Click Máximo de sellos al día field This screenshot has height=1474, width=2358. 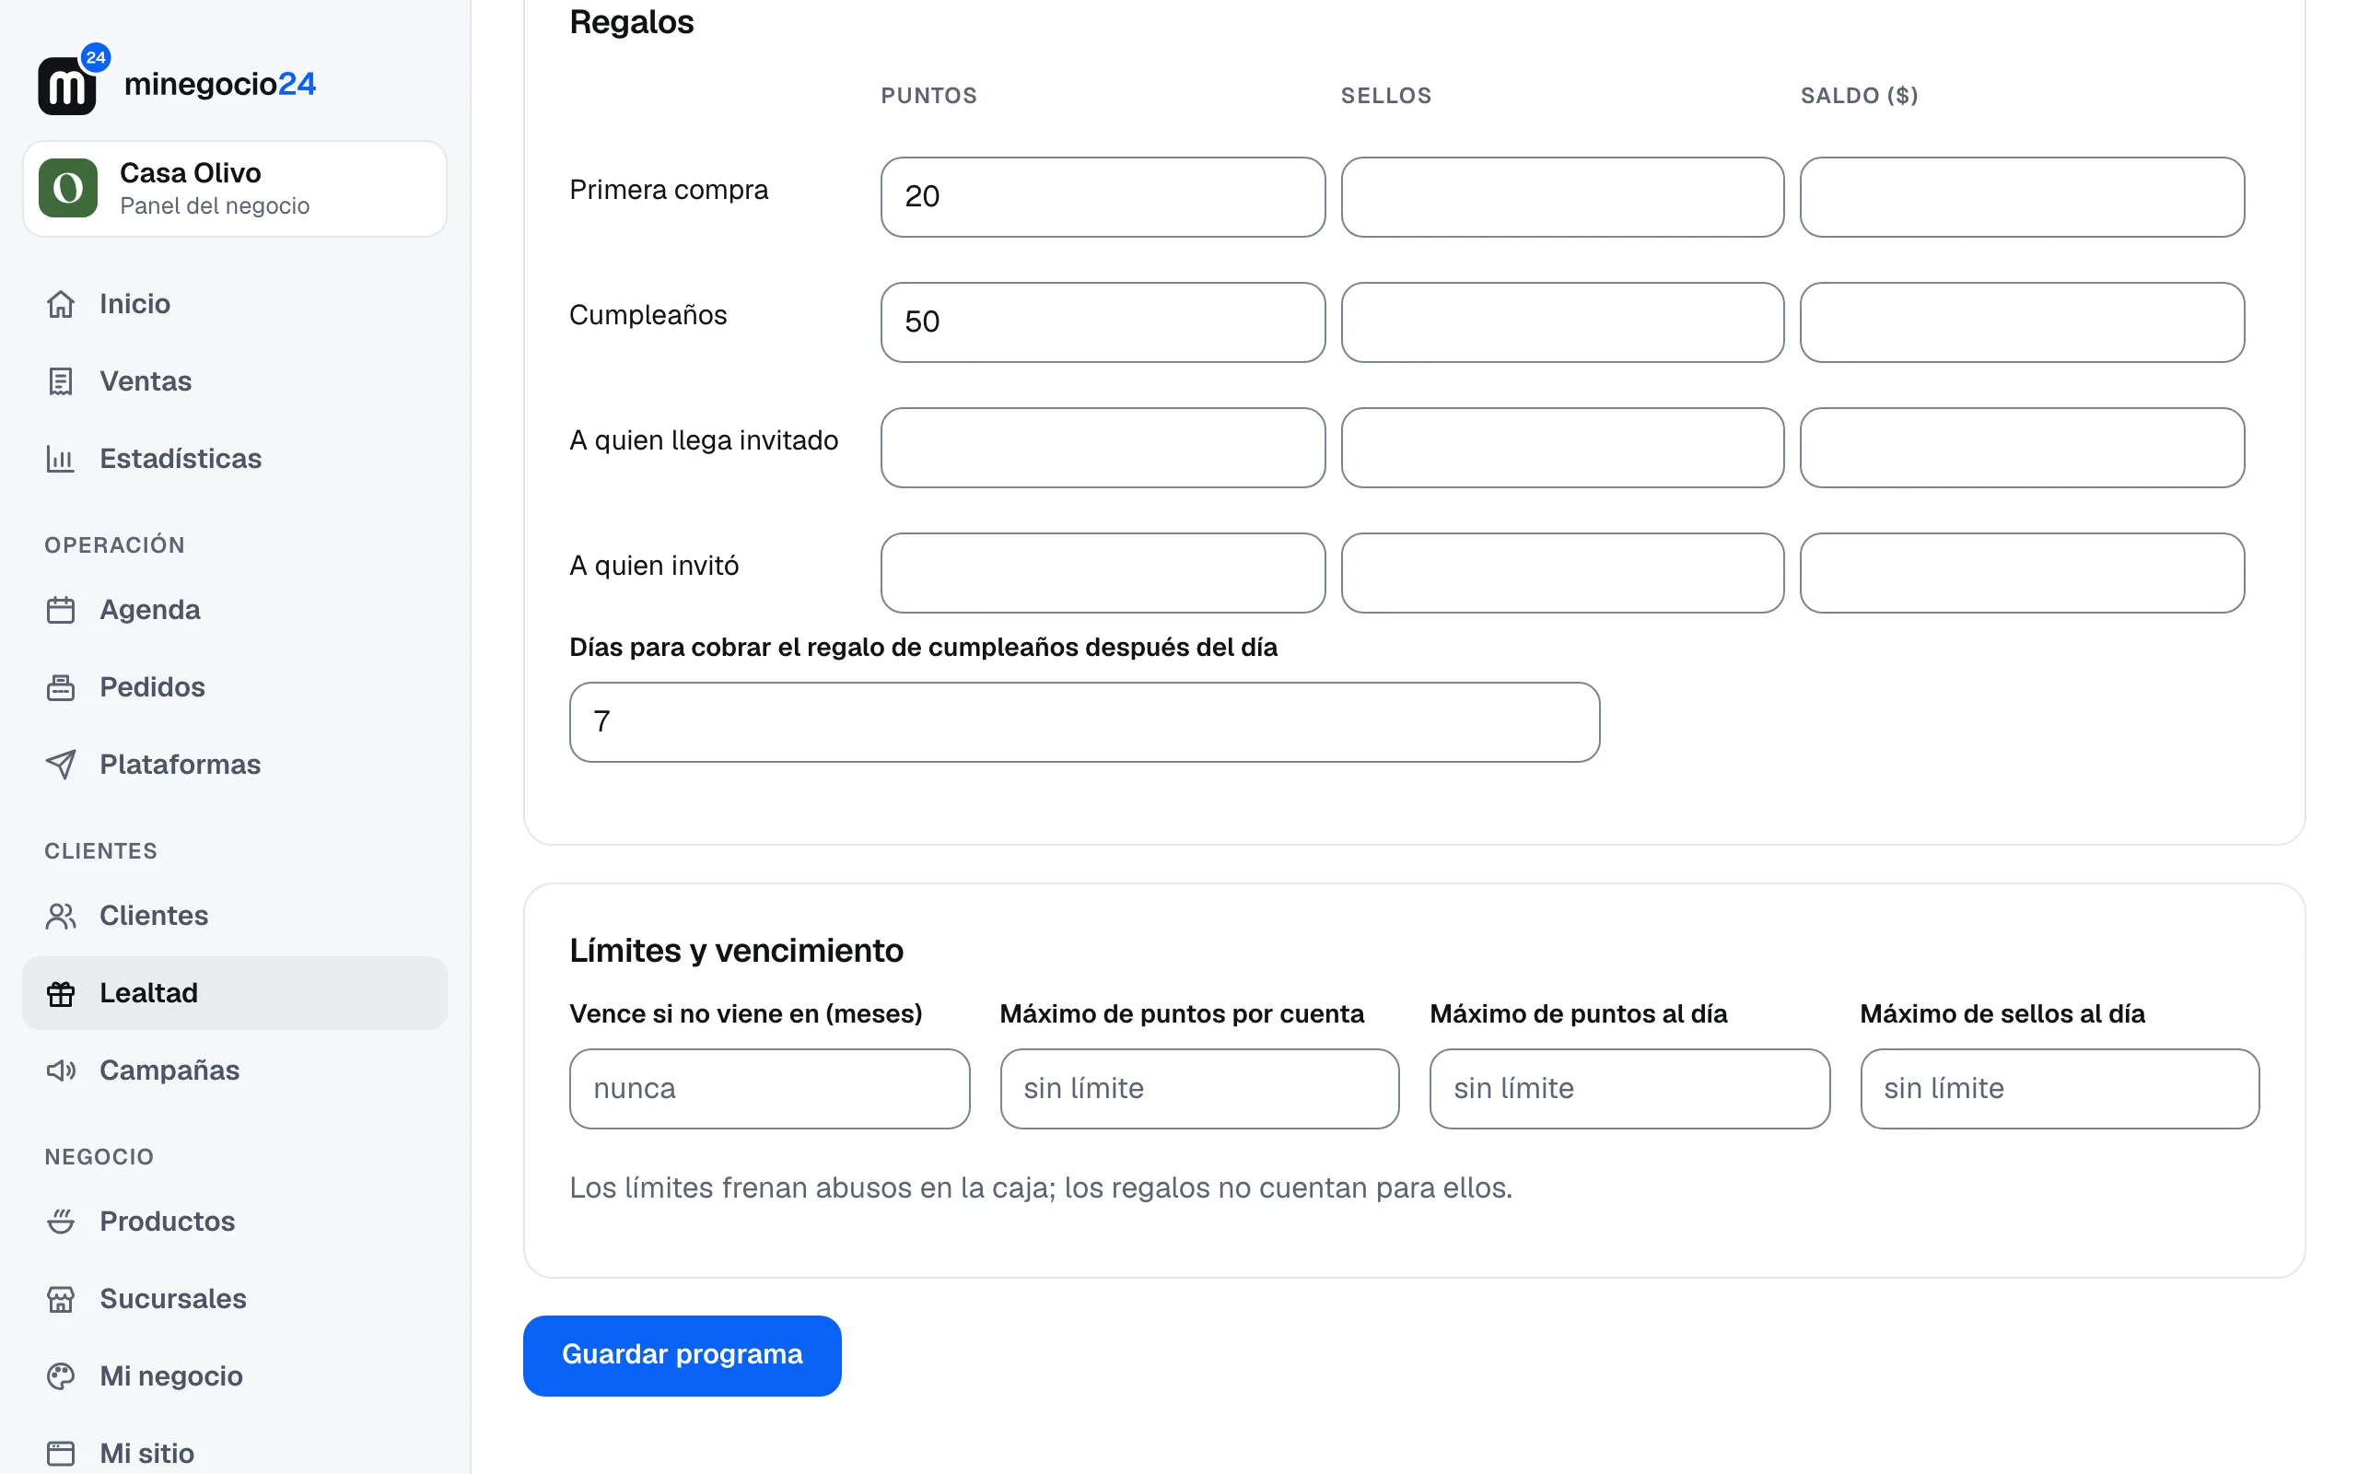click(2060, 1089)
